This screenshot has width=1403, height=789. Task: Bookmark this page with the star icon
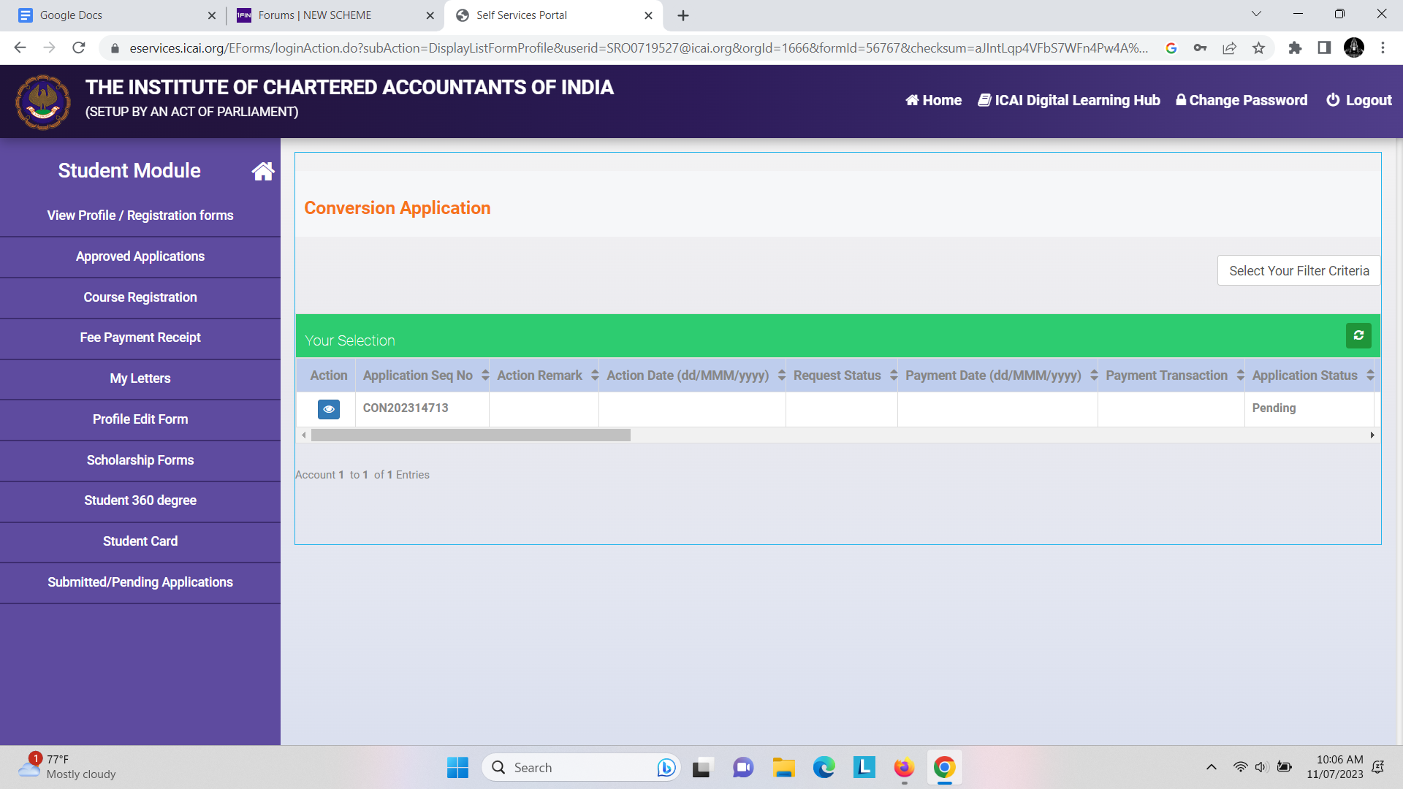click(1258, 48)
